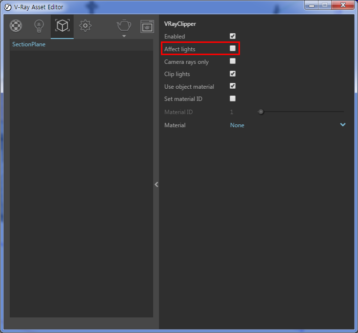
Task: Minimize the V-Ray Asset Editor window
Action: click(x=312, y=5)
